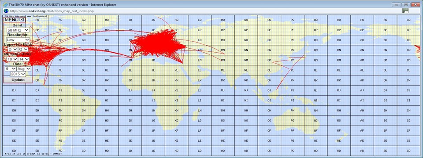The height and width of the screenshot is (158, 423).
Task: Expand the upper left field D dropdown
Action: pos(13,50)
